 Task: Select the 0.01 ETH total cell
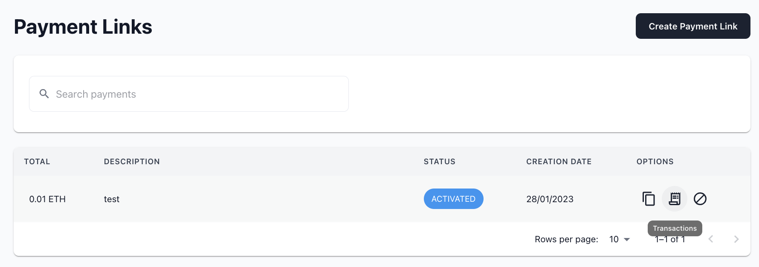point(47,199)
